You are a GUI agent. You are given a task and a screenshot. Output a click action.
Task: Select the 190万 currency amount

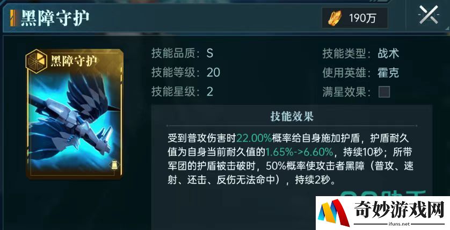pyautogui.click(x=362, y=18)
